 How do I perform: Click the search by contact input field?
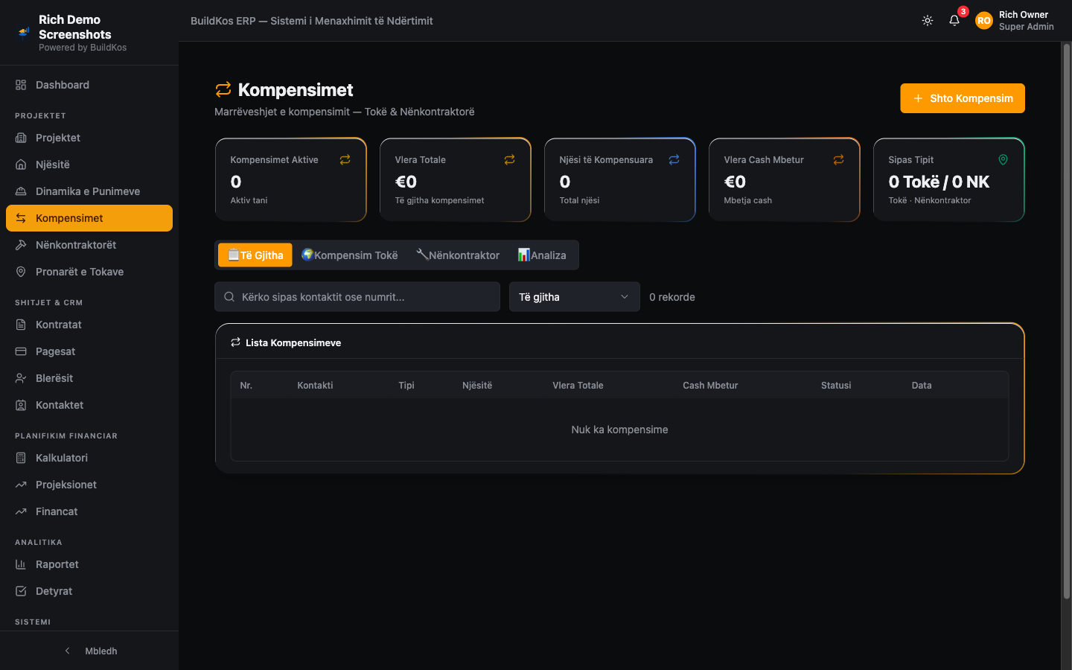click(357, 297)
